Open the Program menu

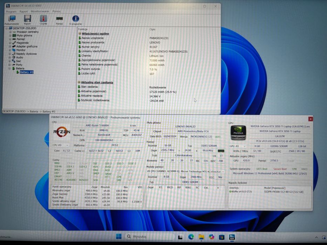point(11,12)
